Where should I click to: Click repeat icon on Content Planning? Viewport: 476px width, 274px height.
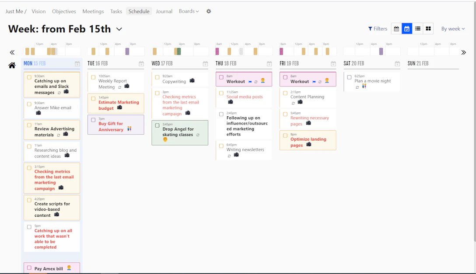(293, 103)
